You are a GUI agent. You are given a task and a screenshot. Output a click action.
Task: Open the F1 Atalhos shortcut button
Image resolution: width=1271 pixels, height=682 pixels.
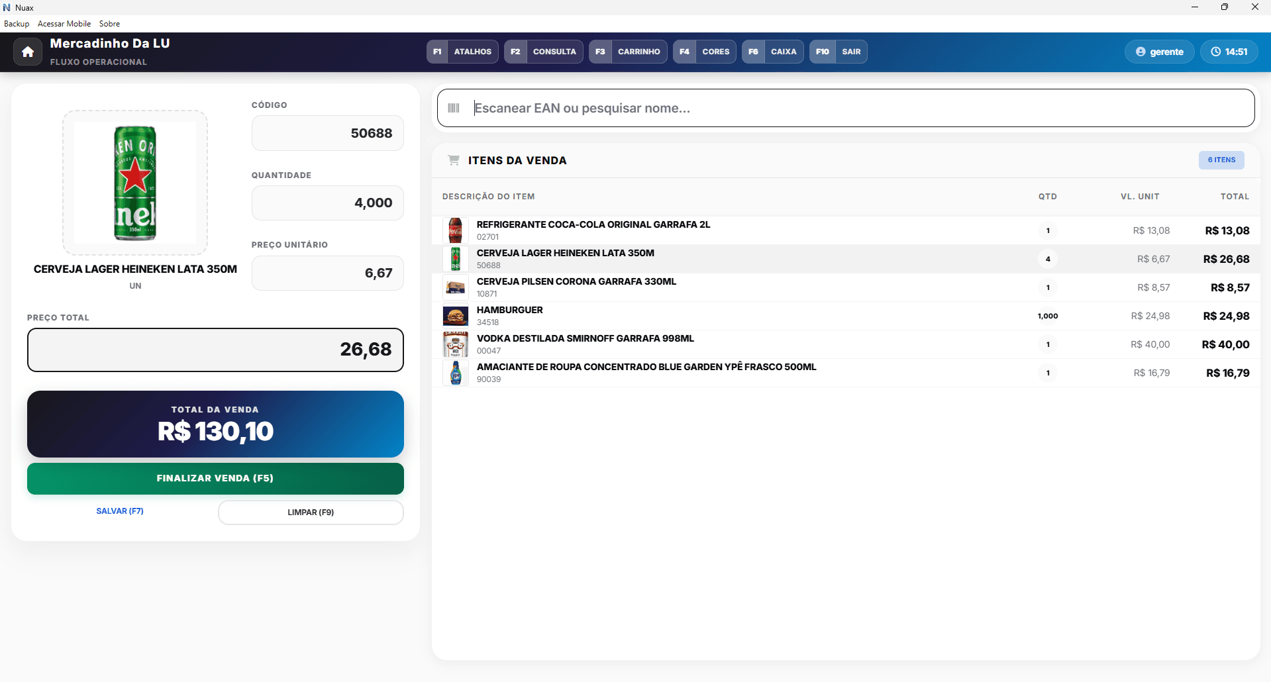(462, 52)
